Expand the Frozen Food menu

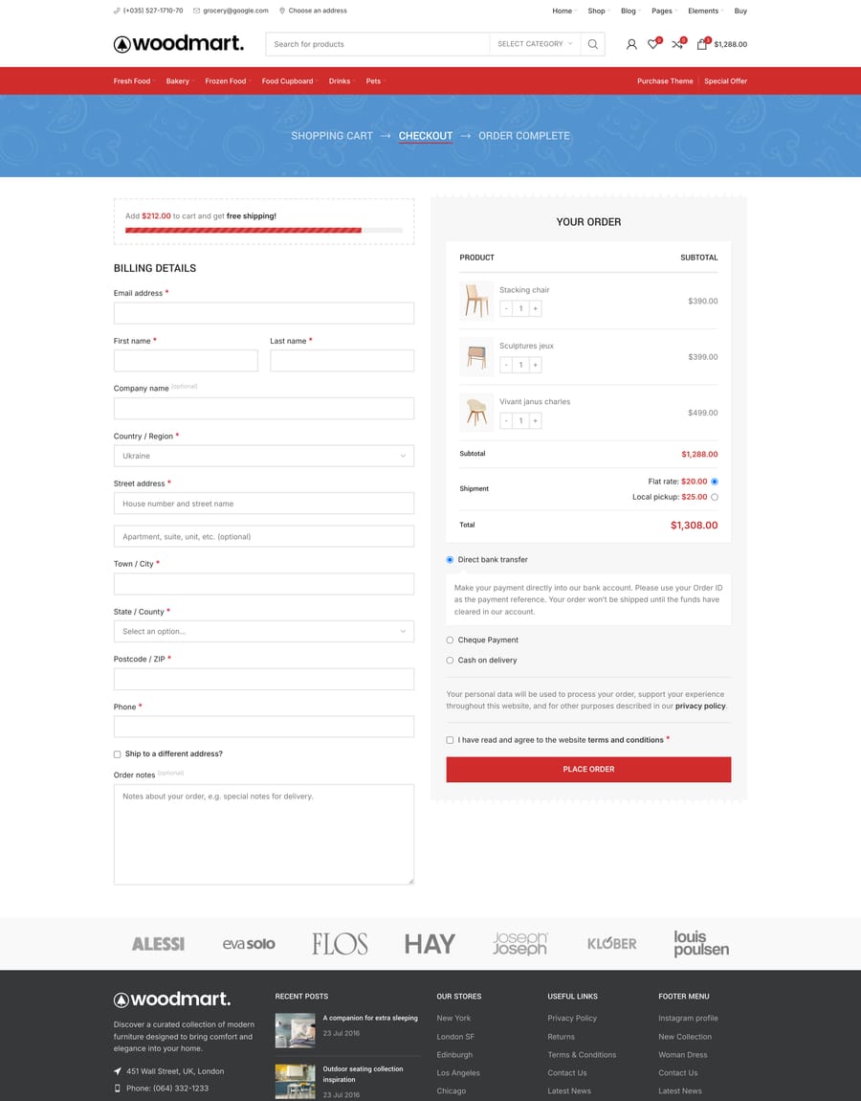[x=228, y=81]
